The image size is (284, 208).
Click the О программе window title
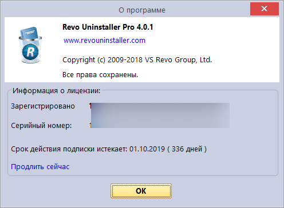(142, 10)
